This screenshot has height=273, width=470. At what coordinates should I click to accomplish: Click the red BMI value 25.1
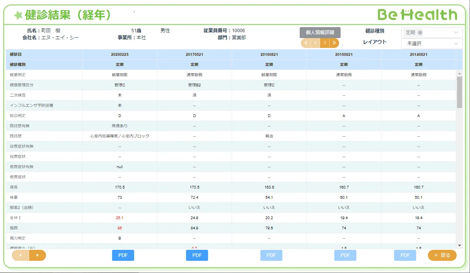click(120, 218)
